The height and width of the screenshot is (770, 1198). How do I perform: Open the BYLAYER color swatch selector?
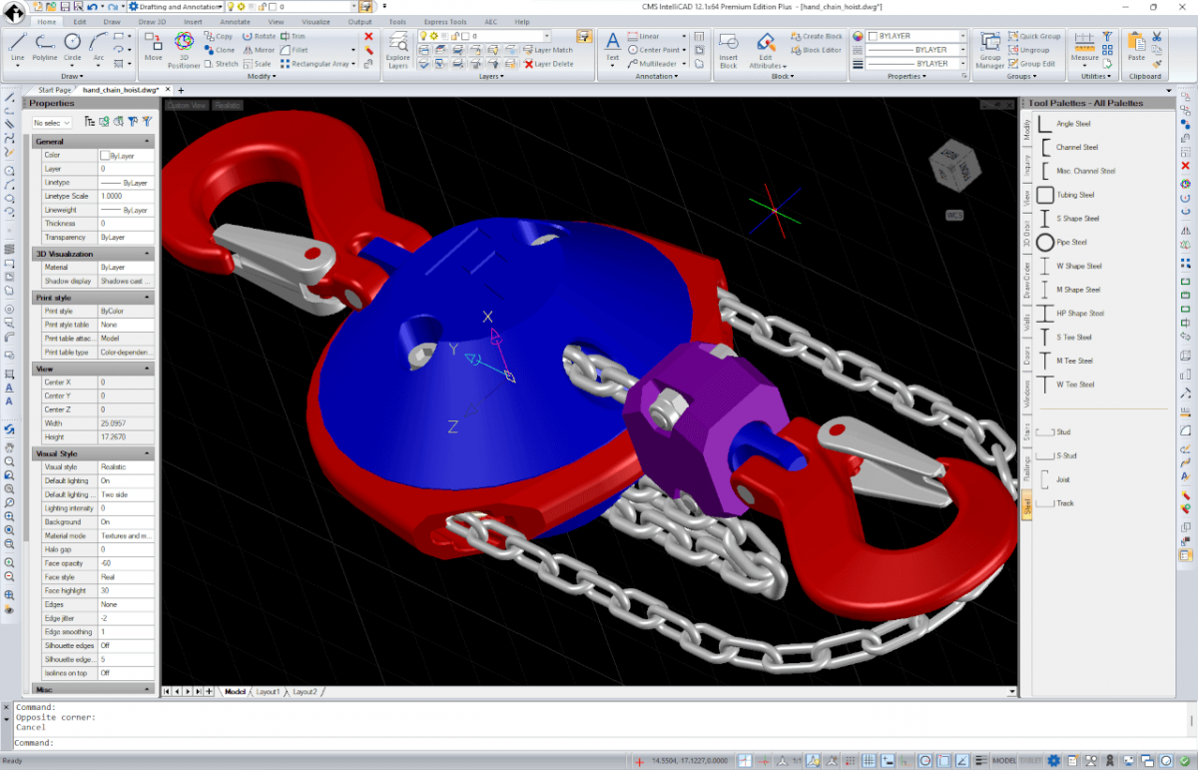point(910,36)
